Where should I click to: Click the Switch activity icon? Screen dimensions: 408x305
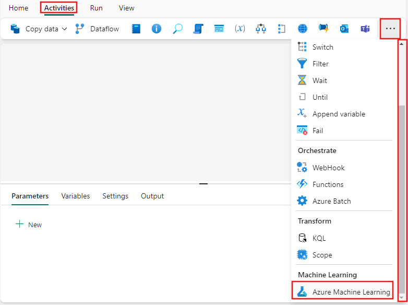click(x=302, y=47)
